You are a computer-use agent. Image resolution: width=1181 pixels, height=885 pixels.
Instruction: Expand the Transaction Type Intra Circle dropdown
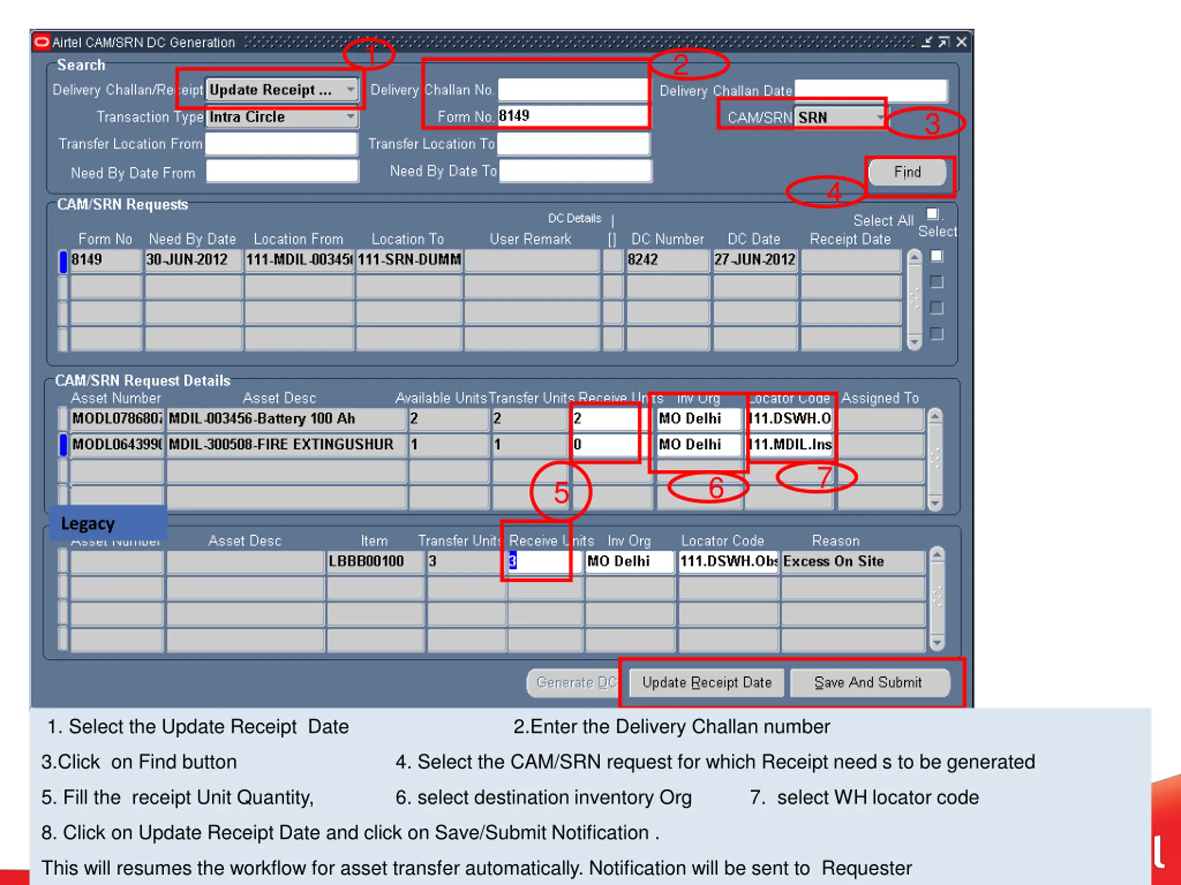point(350,117)
